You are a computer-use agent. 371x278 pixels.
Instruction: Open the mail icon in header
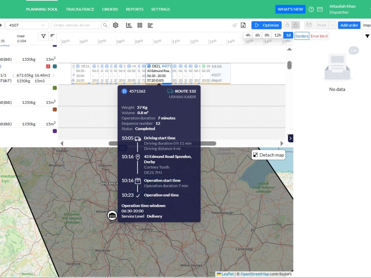(x=320, y=9)
